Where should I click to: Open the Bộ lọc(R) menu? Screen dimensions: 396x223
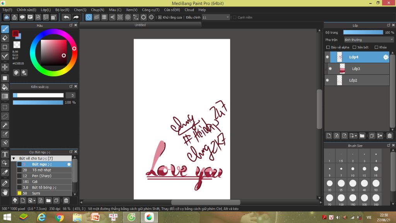click(62, 10)
